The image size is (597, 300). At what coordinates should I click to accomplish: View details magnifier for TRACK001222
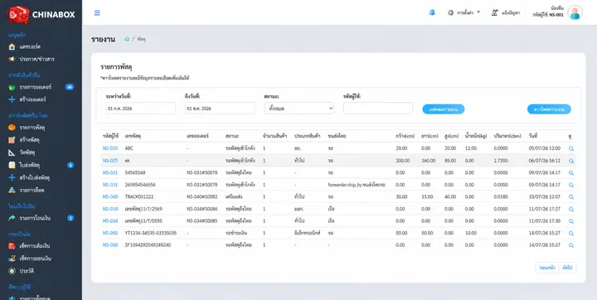coord(571,197)
